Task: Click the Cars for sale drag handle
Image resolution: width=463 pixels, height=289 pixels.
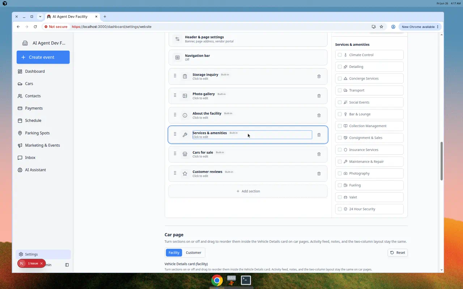Action: coord(175,154)
